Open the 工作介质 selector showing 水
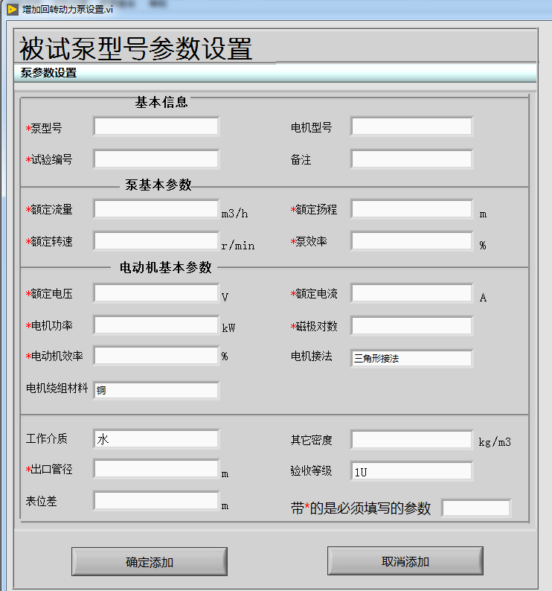552x591 pixels. coord(156,439)
